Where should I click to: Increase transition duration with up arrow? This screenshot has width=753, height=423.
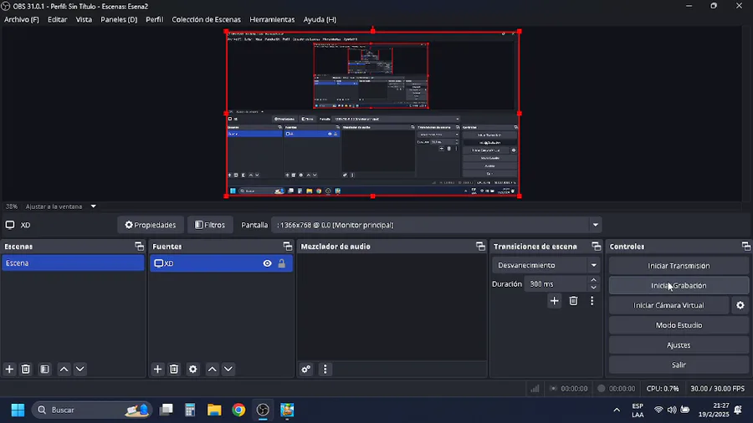(594, 280)
